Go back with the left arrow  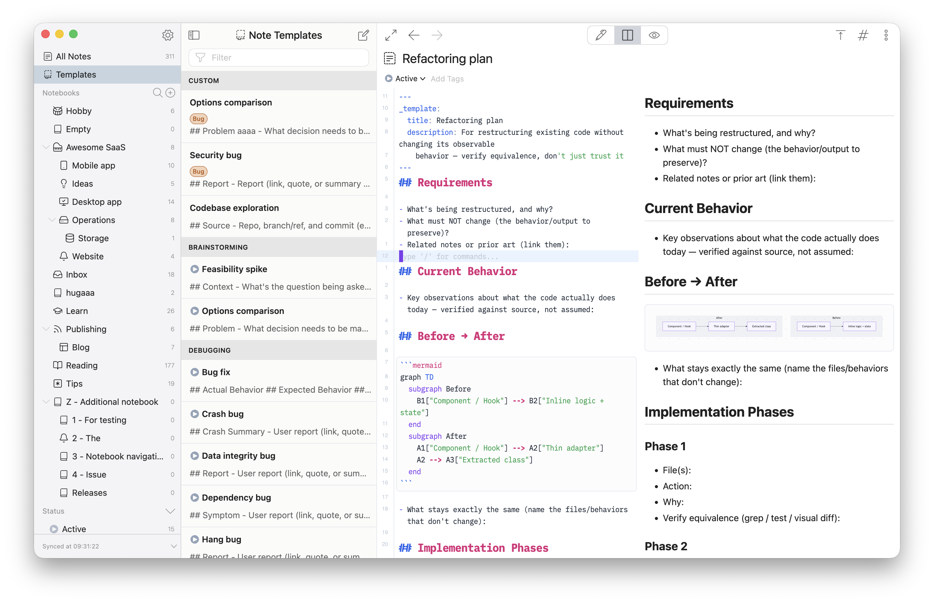414,35
